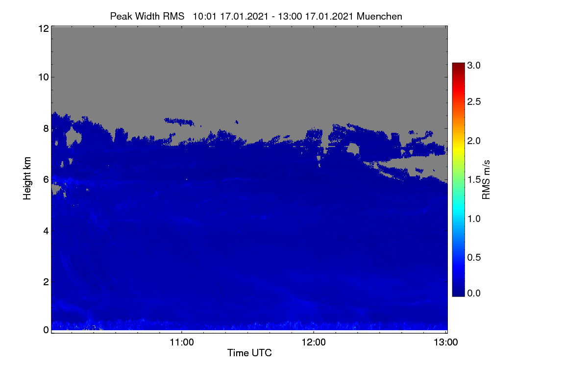Click the 'Height km' axis label
588x392 pixels.
tap(27, 177)
